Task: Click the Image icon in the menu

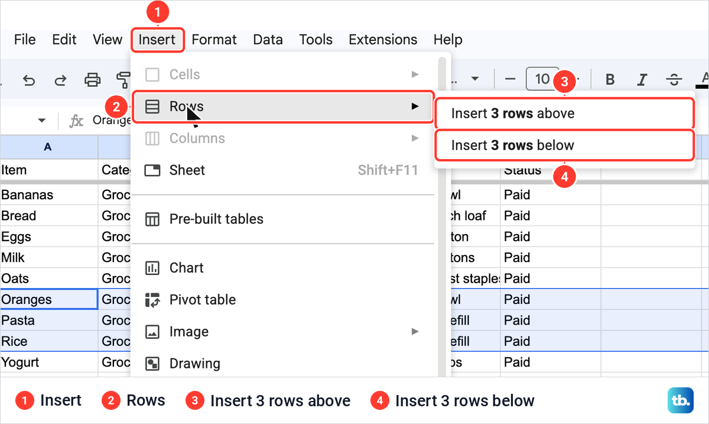Action: [152, 332]
